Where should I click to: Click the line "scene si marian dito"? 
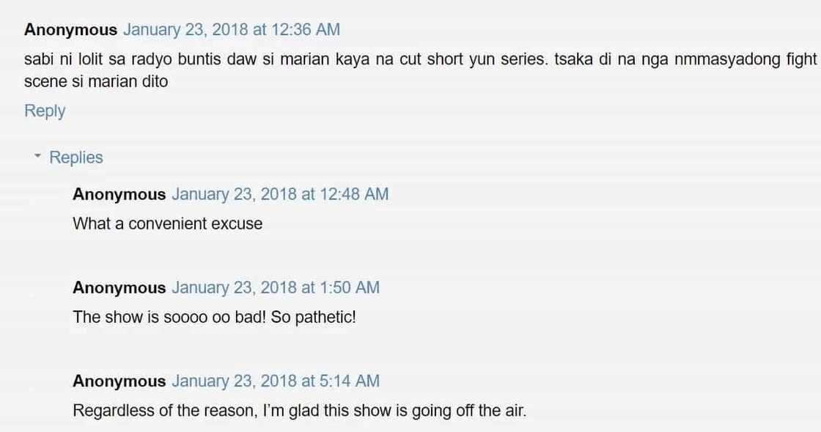(96, 81)
